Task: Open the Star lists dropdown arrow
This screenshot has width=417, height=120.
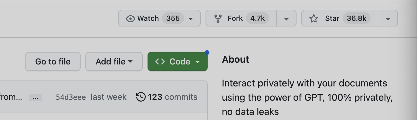Action: (388, 19)
